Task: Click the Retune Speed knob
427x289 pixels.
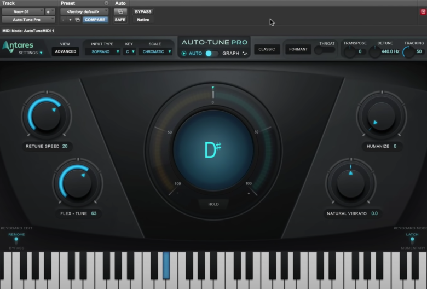Action: [x=47, y=115]
